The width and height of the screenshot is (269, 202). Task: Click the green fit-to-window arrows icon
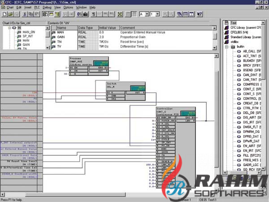pyautogui.click(x=120, y=14)
